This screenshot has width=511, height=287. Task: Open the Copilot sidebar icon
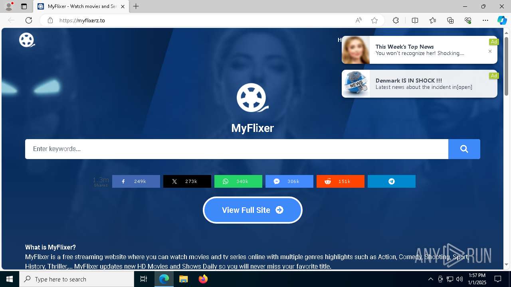tap(502, 20)
